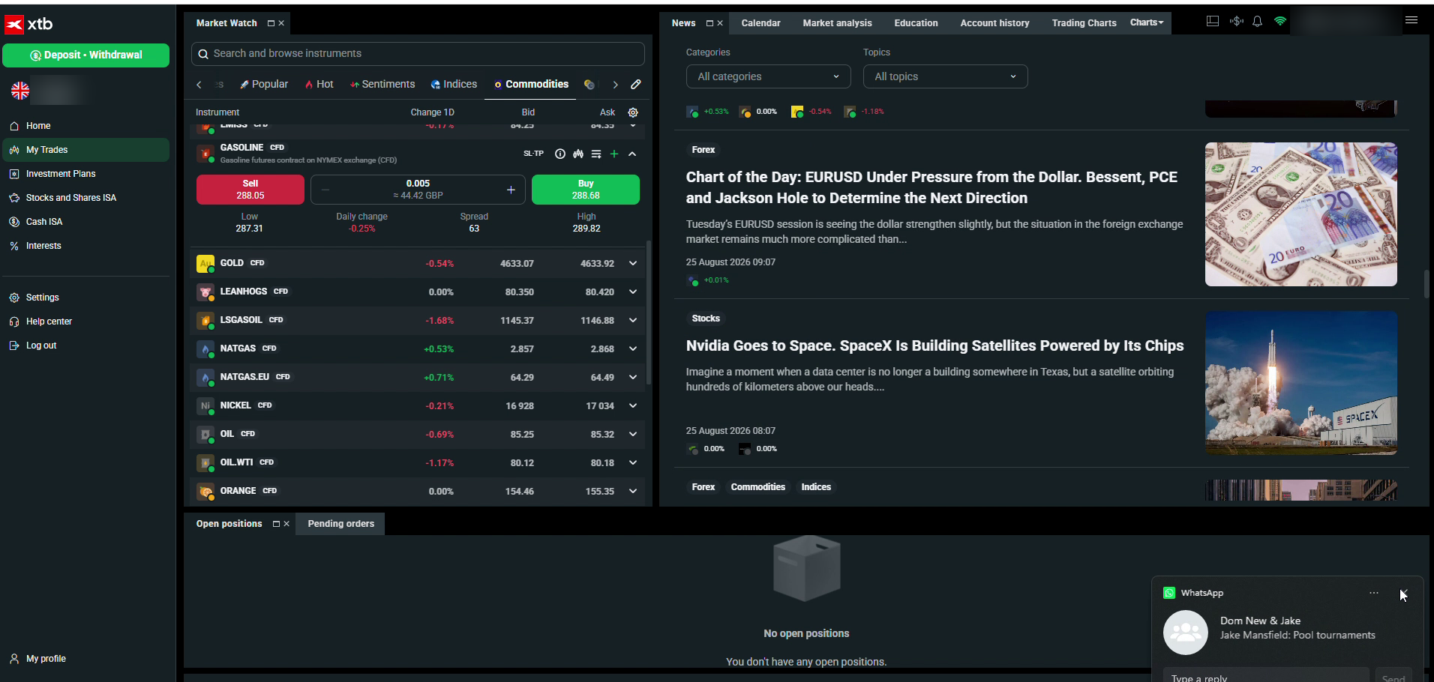This screenshot has width=1434, height=682.
Task: Switch to the Trading Charts tab
Action: coord(1084,23)
